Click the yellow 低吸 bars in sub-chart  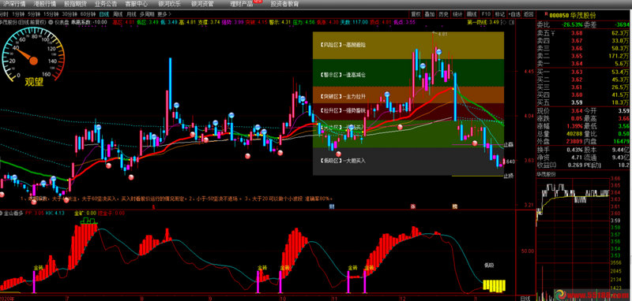pyautogui.click(x=495, y=285)
